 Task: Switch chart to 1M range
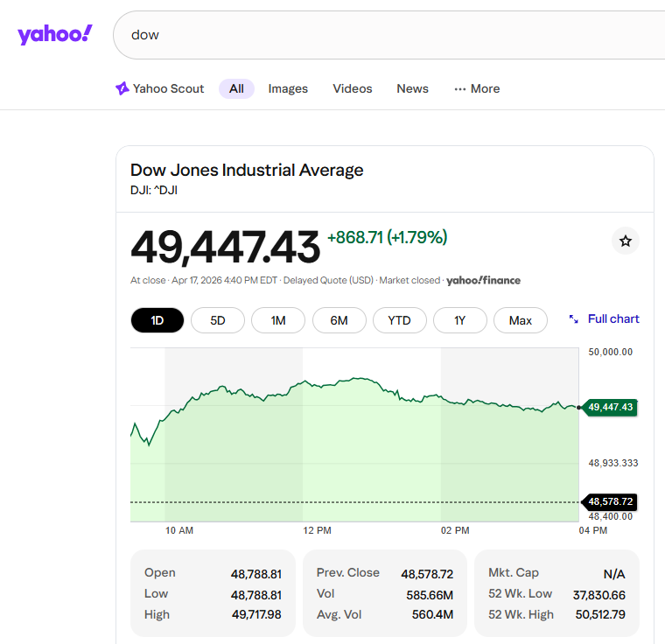point(278,320)
